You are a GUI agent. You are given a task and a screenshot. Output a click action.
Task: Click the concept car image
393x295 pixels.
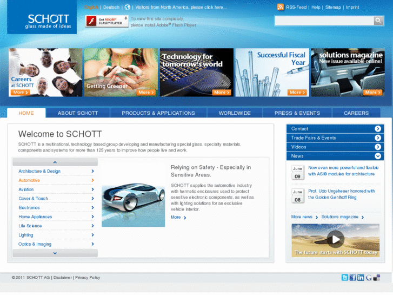pyautogui.click(x=133, y=205)
